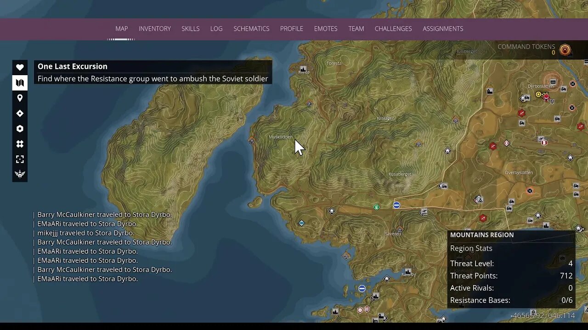Toggle the diamond marker map filter
Viewport: 588px width, 330px height.
click(x=20, y=113)
